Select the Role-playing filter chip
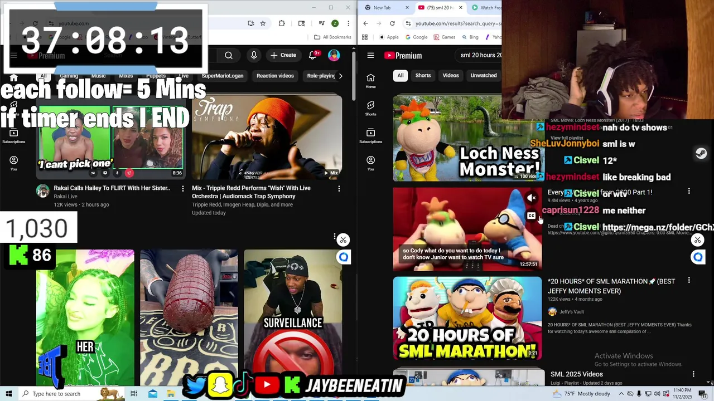The height and width of the screenshot is (401, 714). [321, 76]
